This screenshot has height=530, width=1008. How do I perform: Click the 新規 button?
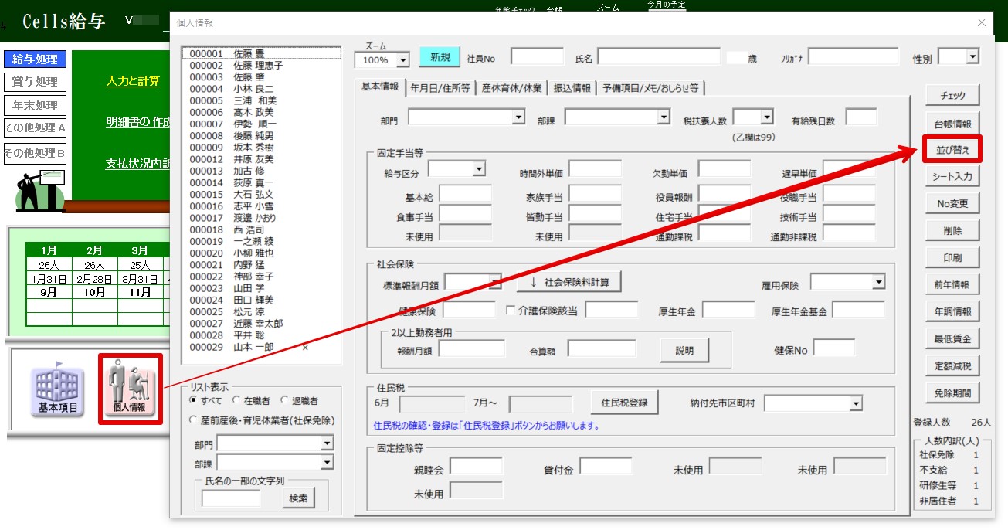pyautogui.click(x=440, y=57)
